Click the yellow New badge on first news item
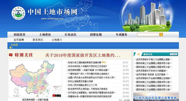This screenshot has height=101, width=186. pos(104,62)
